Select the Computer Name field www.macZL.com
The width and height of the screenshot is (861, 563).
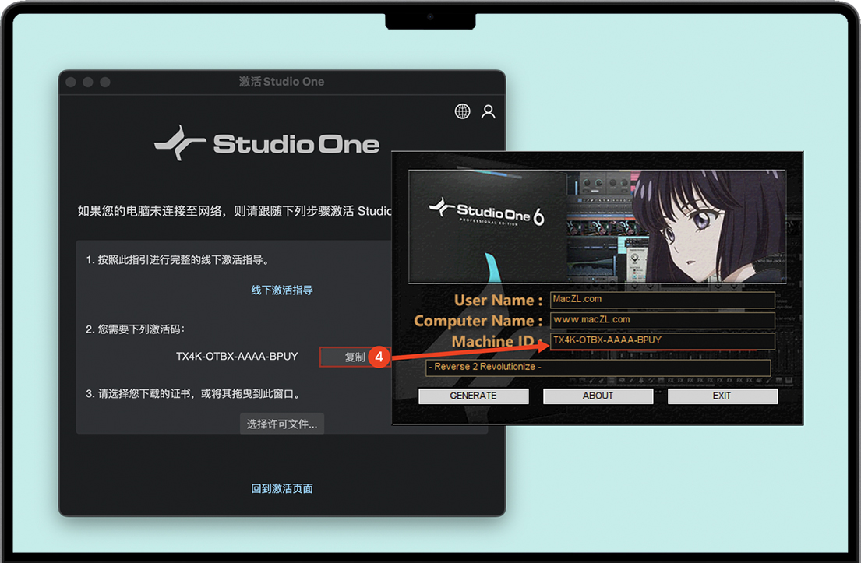pyautogui.click(x=662, y=321)
